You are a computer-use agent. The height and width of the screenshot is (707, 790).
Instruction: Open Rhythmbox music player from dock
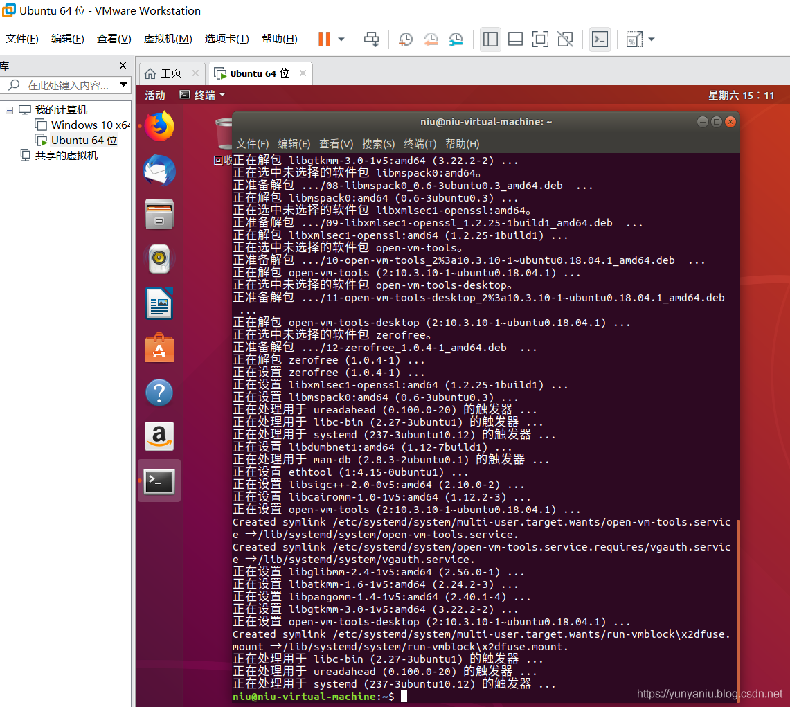pos(159,259)
